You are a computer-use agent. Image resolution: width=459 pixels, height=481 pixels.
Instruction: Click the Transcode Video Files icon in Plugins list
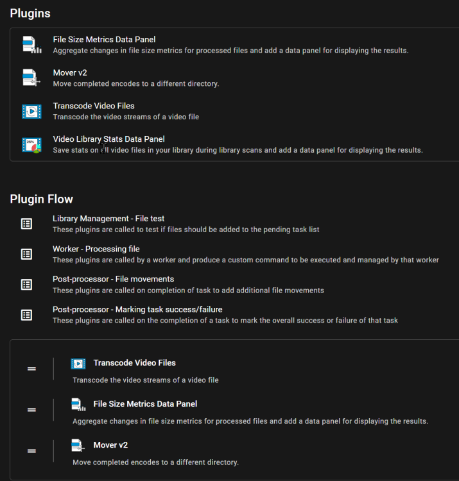[31, 112]
